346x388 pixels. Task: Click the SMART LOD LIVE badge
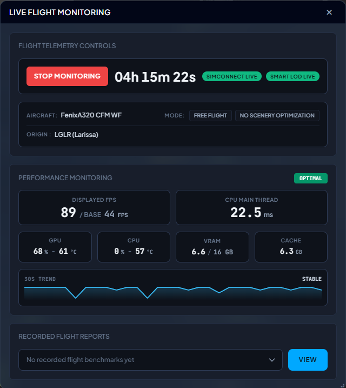point(292,76)
